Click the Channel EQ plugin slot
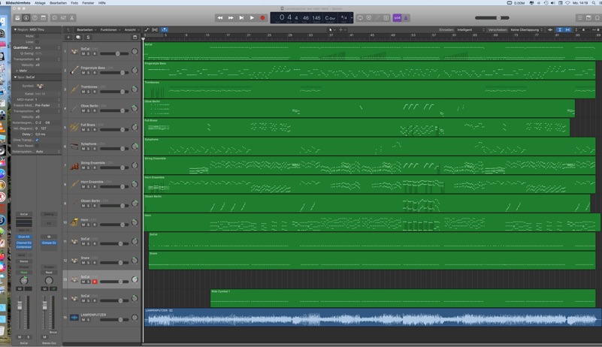Image resolution: width=602 pixels, height=347 pixels. (24, 243)
